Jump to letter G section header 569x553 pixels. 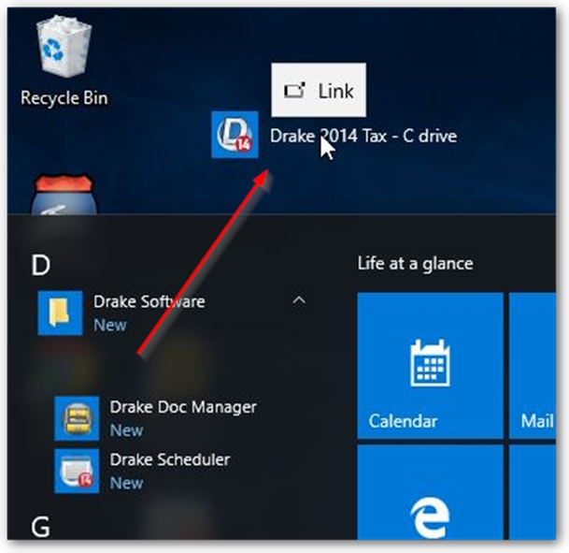40,527
